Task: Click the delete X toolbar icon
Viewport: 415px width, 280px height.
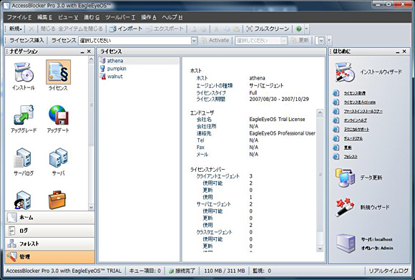Action: 31,29
